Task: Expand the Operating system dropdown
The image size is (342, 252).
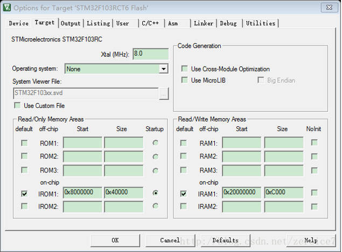Action: coord(163,69)
